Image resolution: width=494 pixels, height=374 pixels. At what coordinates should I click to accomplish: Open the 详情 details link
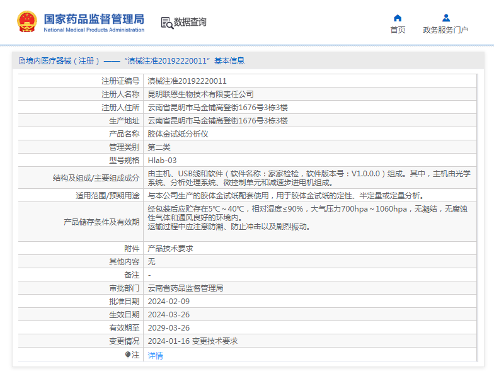tap(155, 356)
